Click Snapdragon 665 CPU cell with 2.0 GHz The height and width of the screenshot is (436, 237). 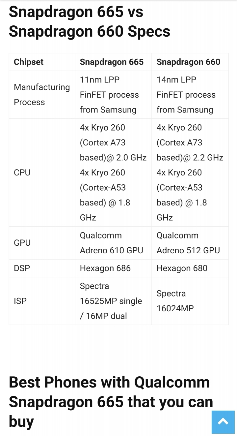[x=113, y=172]
